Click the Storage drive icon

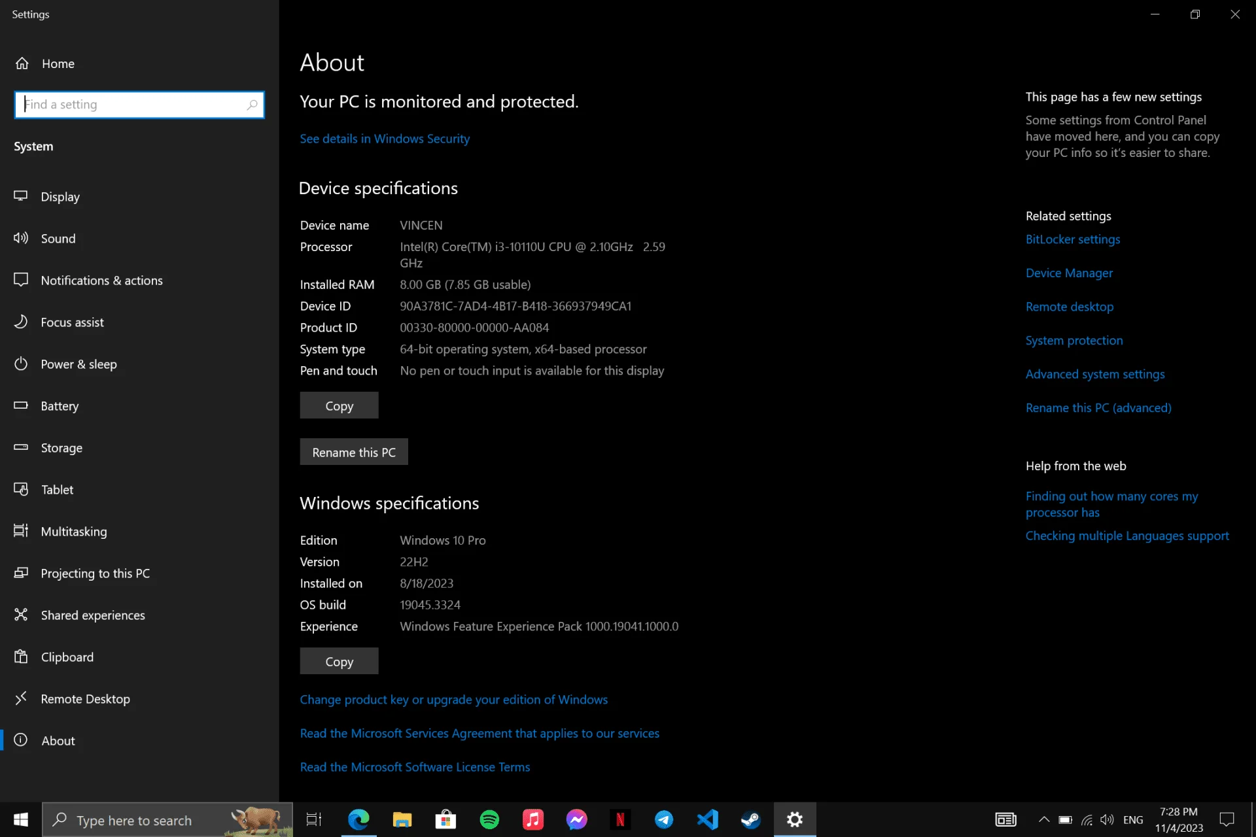pyautogui.click(x=21, y=447)
